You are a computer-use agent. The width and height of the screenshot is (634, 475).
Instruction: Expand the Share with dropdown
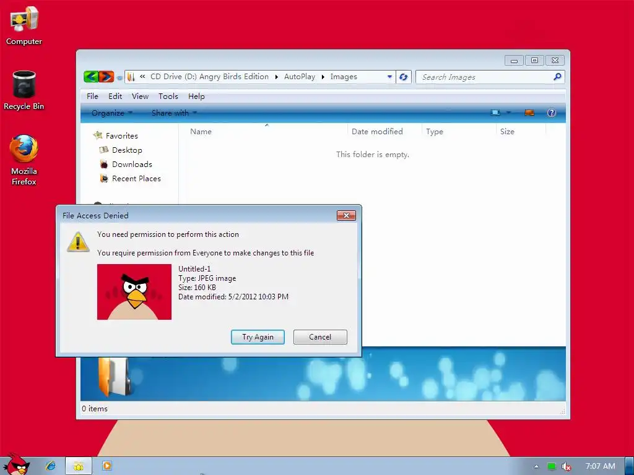pyautogui.click(x=174, y=113)
